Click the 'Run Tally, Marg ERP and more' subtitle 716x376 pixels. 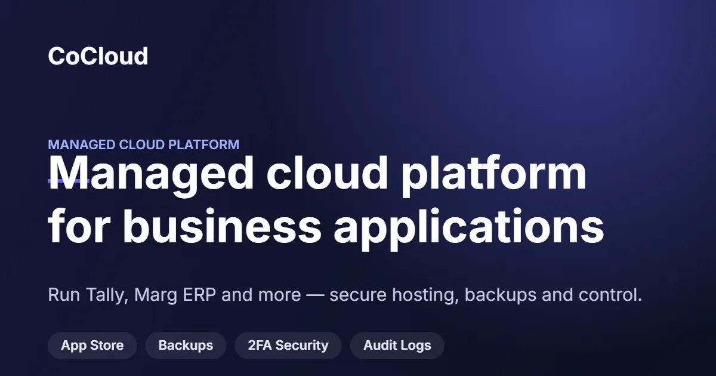point(345,295)
